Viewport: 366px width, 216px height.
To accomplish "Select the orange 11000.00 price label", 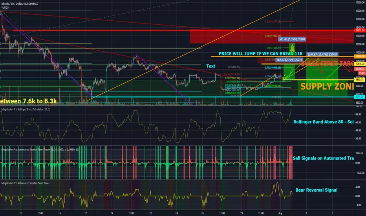I will (x=360, y=56).
